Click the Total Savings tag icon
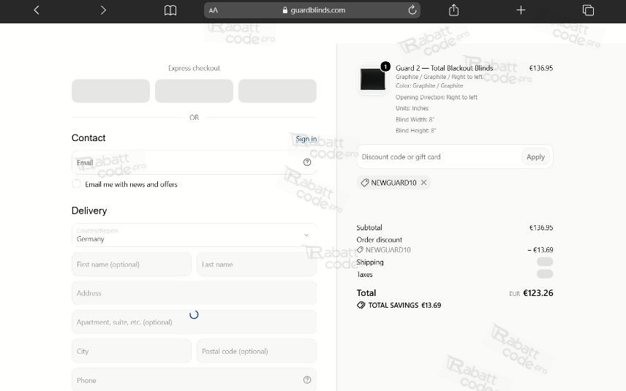The width and height of the screenshot is (626, 391). pyautogui.click(x=361, y=305)
